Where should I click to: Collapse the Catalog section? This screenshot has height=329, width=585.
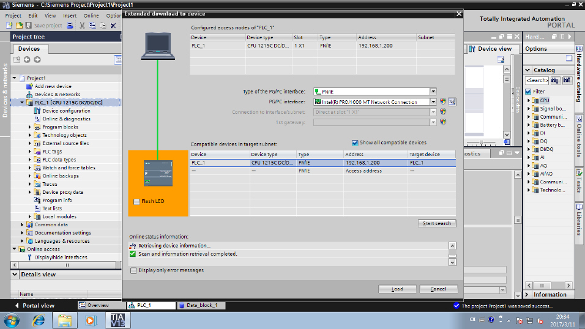pyautogui.click(x=527, y=70)
